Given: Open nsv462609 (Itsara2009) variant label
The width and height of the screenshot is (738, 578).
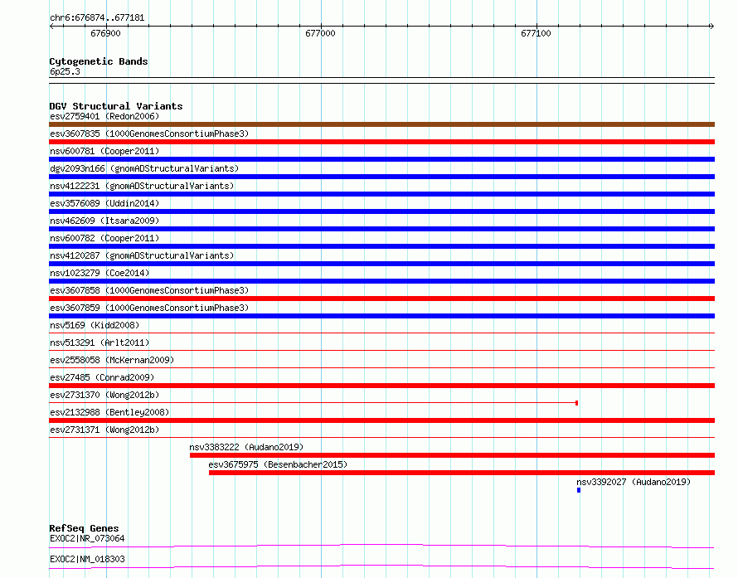Looking at the screenshot, I should pyautogui.click(x=104, y=221).
